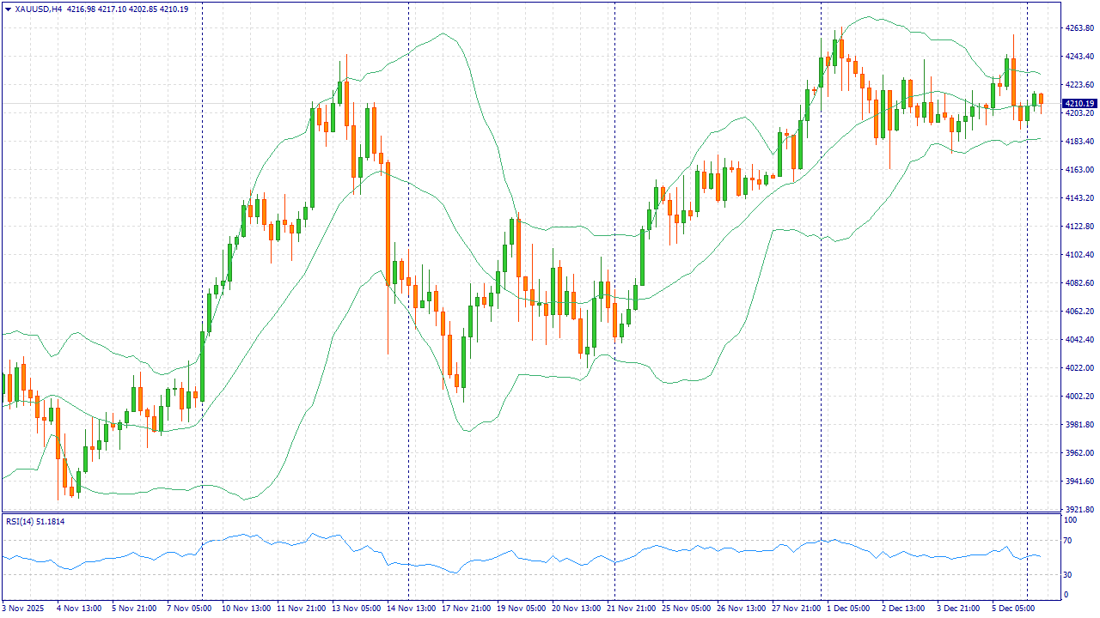Select the XAUUSD,H4 chart title text
This screenshot has height=618, width=1100.
pyautogui.click(x=39, y=9)
